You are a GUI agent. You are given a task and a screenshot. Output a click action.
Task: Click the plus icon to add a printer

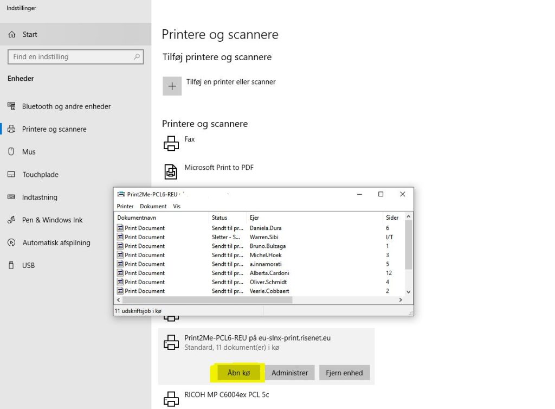coord(172,86)
